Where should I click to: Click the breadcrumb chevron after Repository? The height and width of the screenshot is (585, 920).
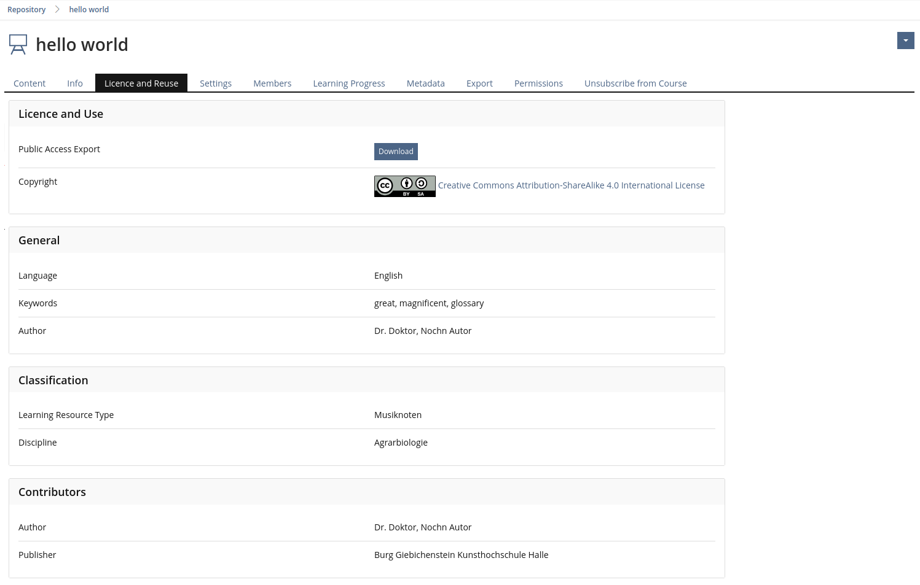(x=57, y=9)
